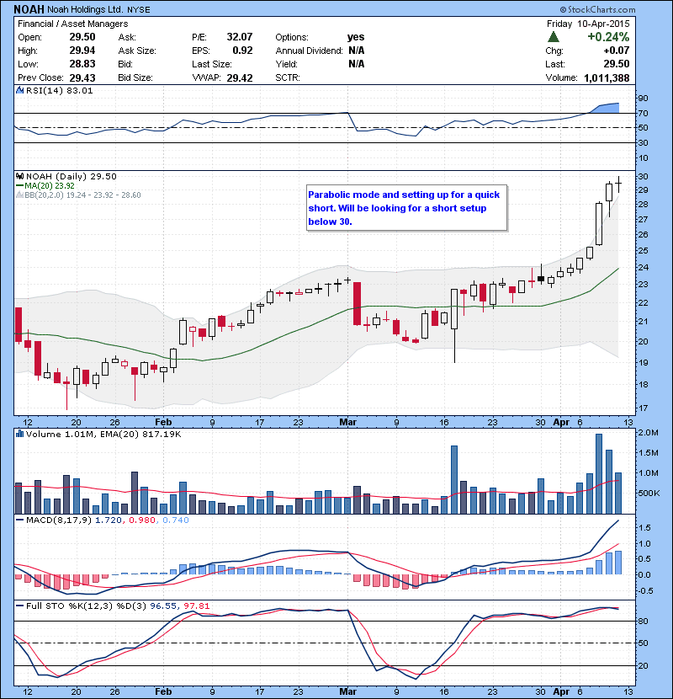Click the Annual Dividend N/A value

pyautogui.click(x=357, y=51)
